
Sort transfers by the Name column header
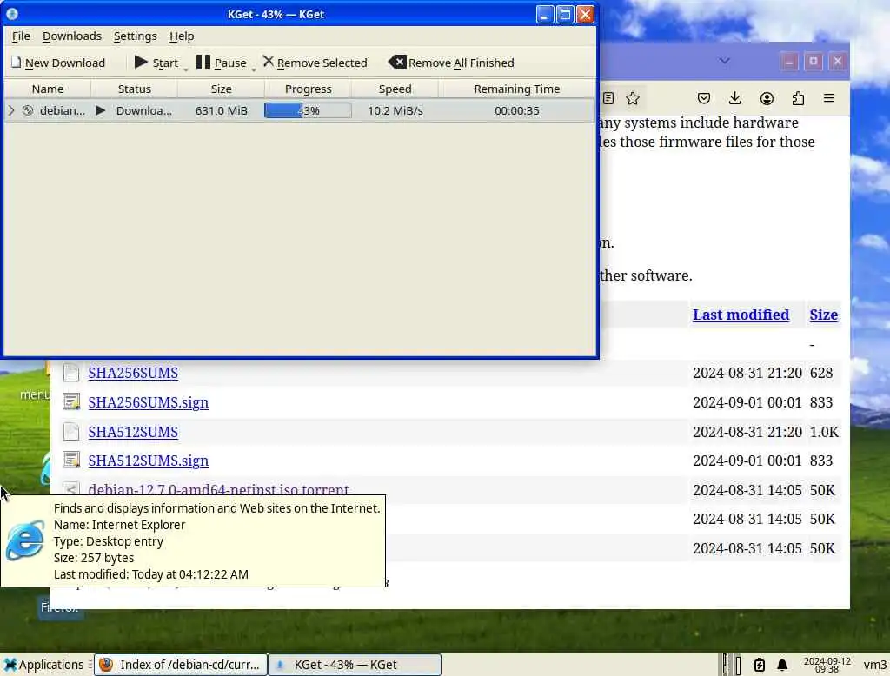click(x=48, y=89)
